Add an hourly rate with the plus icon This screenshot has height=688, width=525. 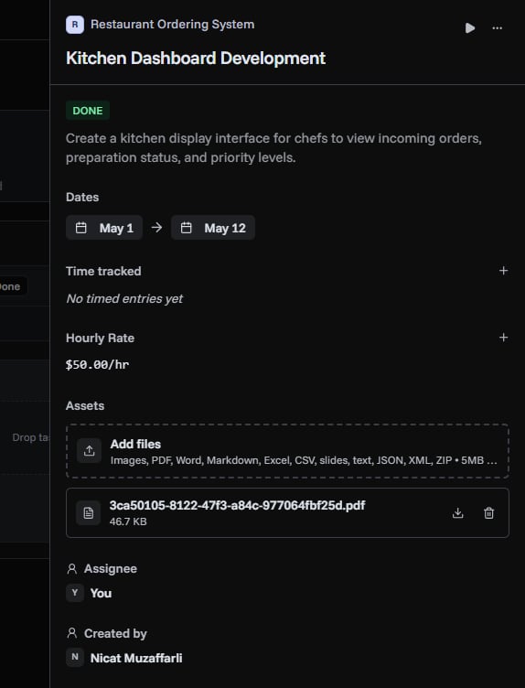[x=504, y=338]
